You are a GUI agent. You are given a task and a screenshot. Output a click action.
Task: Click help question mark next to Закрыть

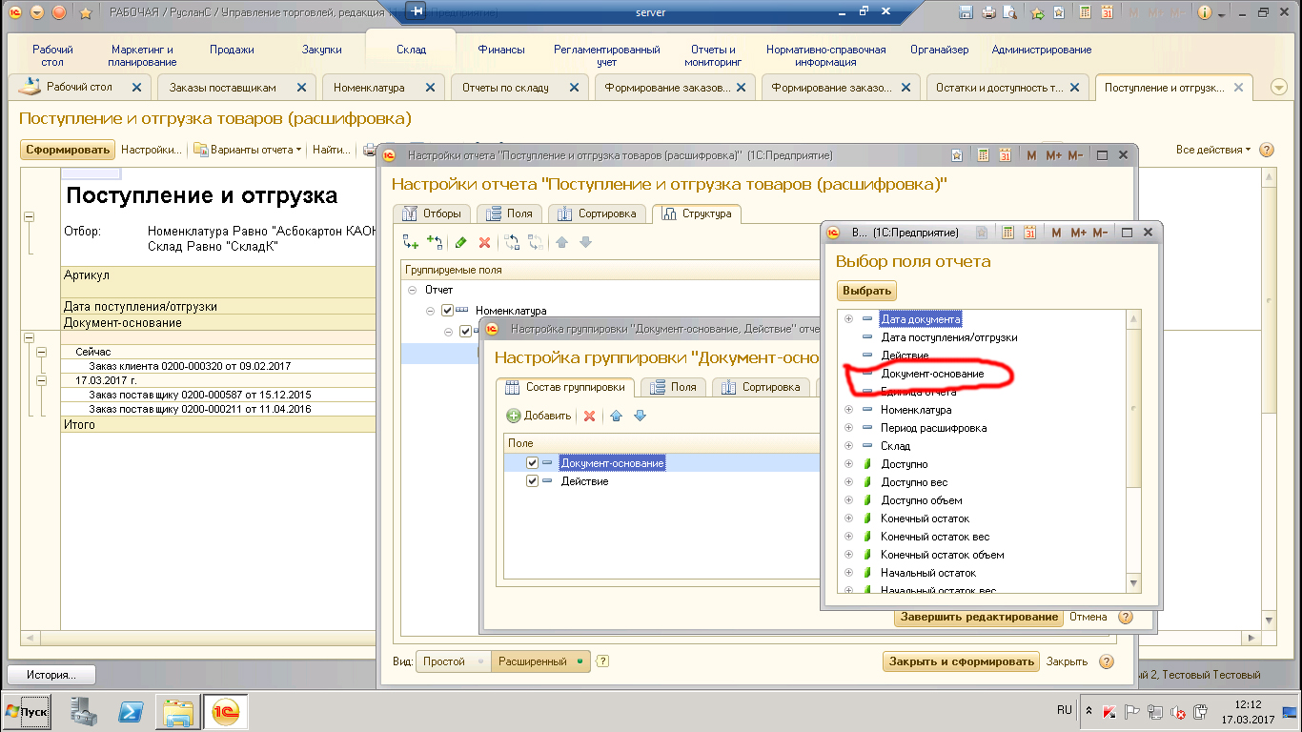click(1106, 661)
